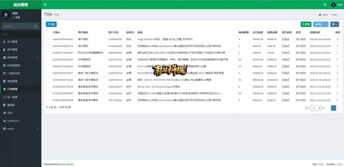This screenshot has width=344, height=167.
Task: Open the column selector dropdown button
Action: [x=335, y=24]
